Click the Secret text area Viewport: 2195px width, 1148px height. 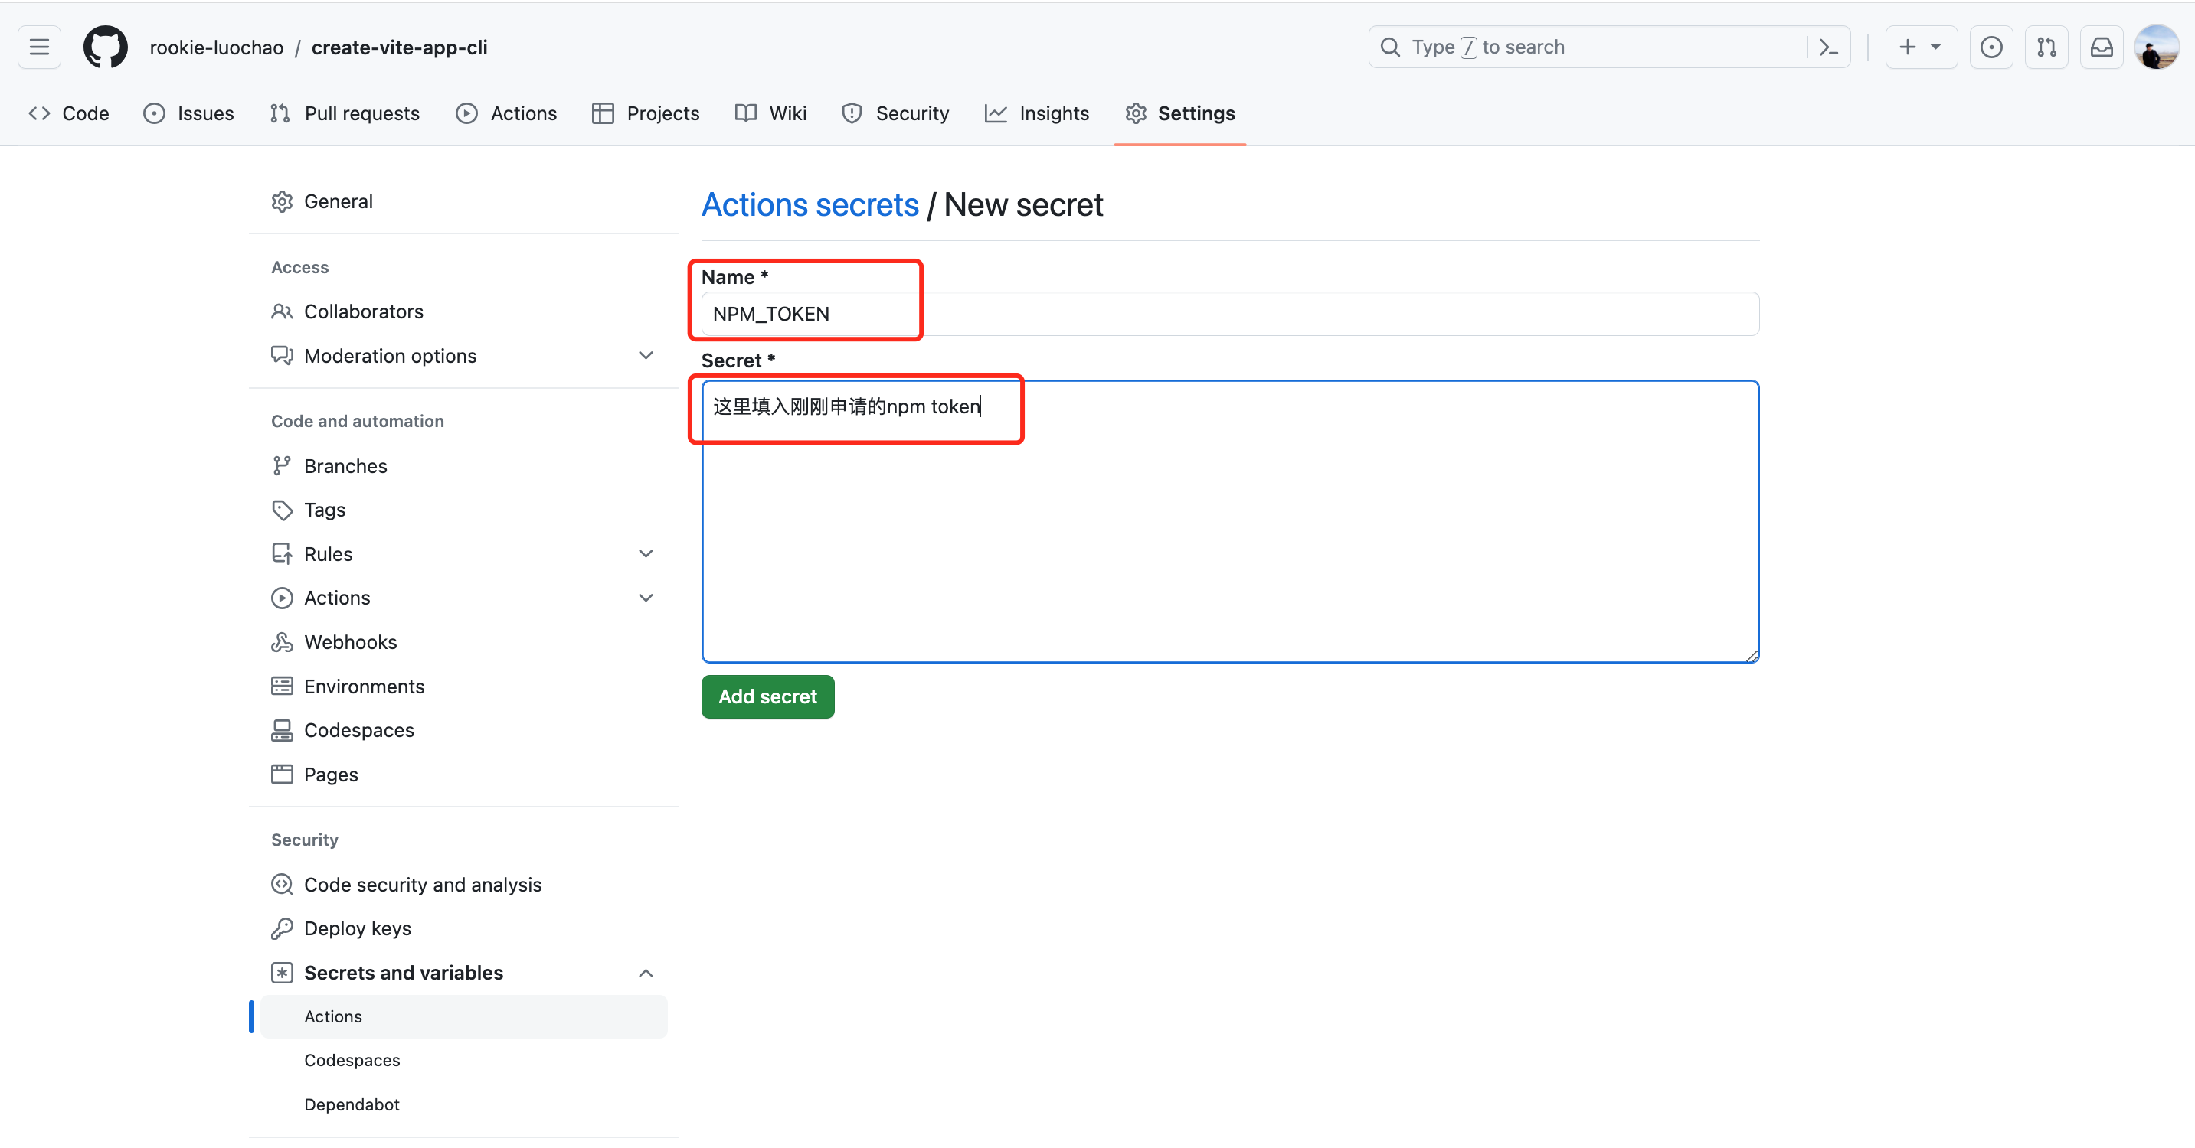point(1231,521)
